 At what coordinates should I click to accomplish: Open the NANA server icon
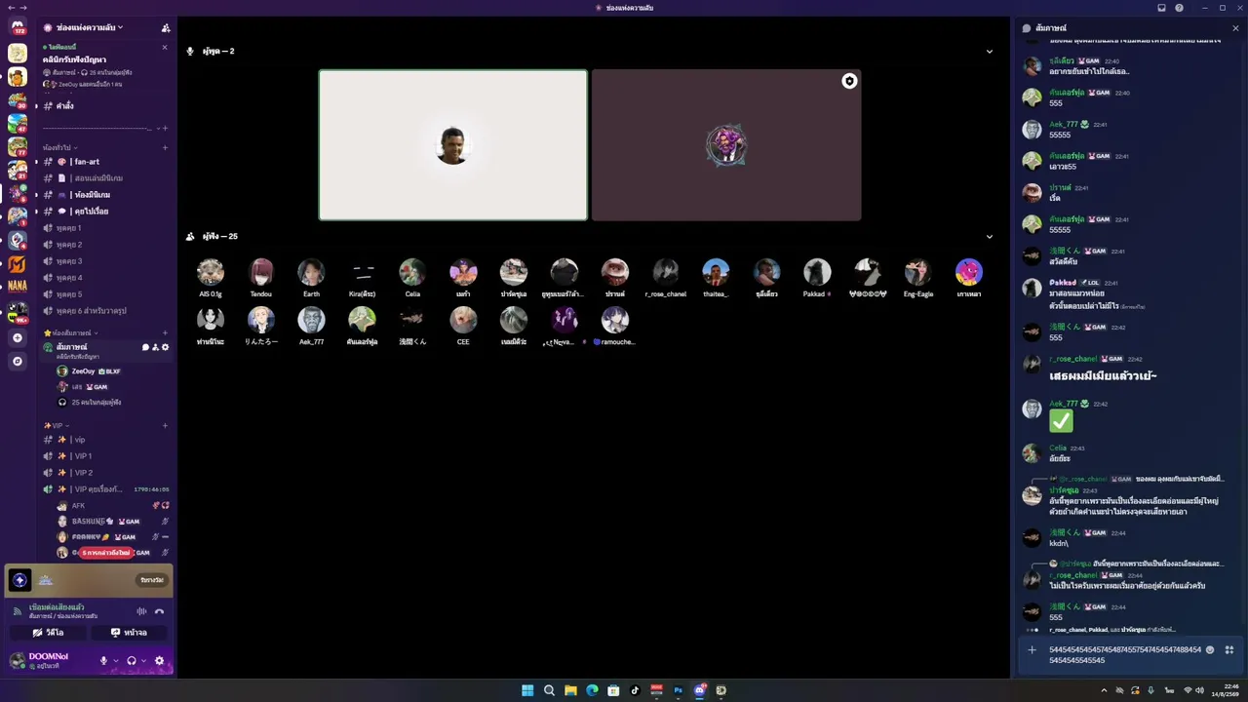(x=18, y=287)
